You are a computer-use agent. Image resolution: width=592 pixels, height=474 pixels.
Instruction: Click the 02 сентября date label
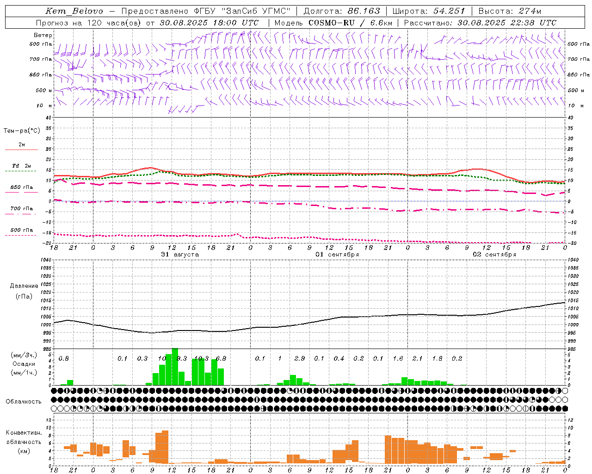click(x=494, y=255)
